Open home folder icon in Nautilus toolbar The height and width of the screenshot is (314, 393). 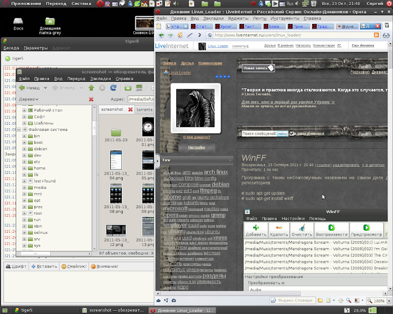click(x=128, y=88)
